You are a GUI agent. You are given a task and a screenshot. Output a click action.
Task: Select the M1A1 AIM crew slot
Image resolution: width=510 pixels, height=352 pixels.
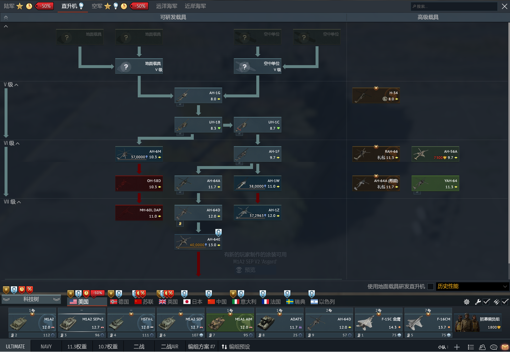(x=230, y=323)
